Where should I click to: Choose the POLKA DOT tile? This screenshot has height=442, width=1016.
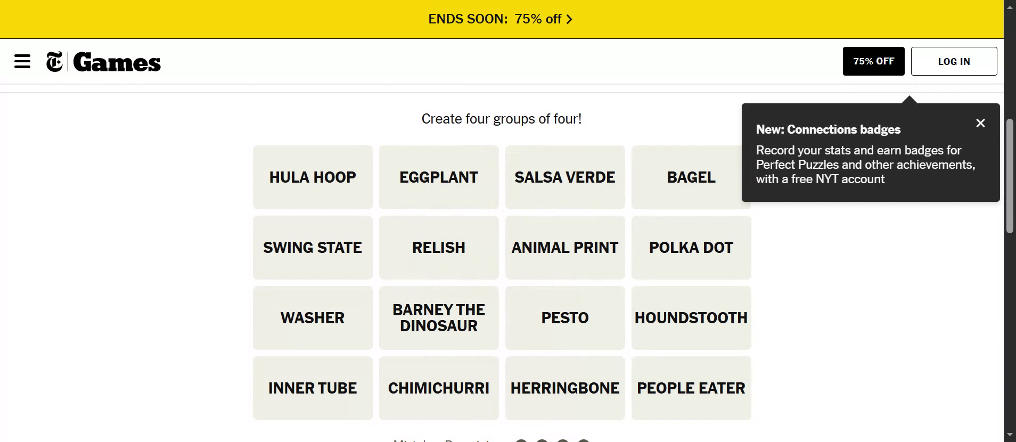point(691,248)
